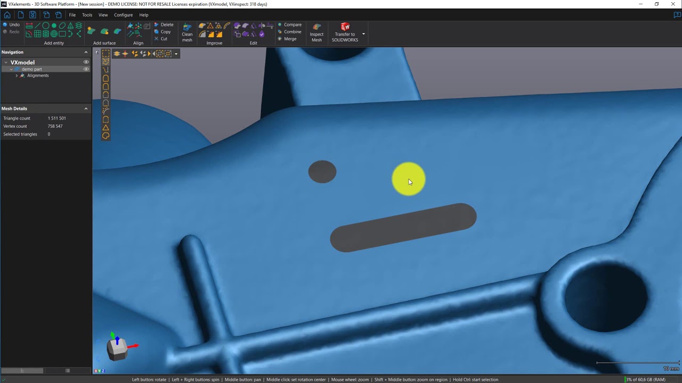Viewport: 682px width, 383px height.
Task: Expand the Alignments tree node
Action: click(x=17, y=76)
